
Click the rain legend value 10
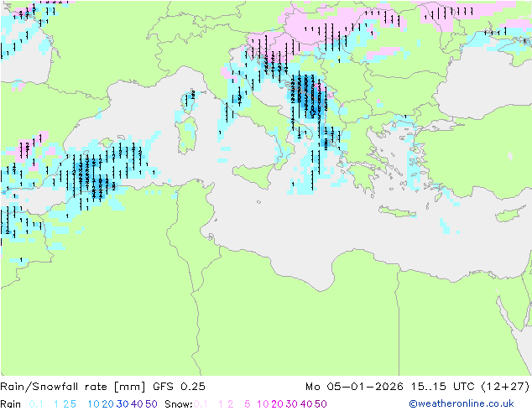[93, 404]
